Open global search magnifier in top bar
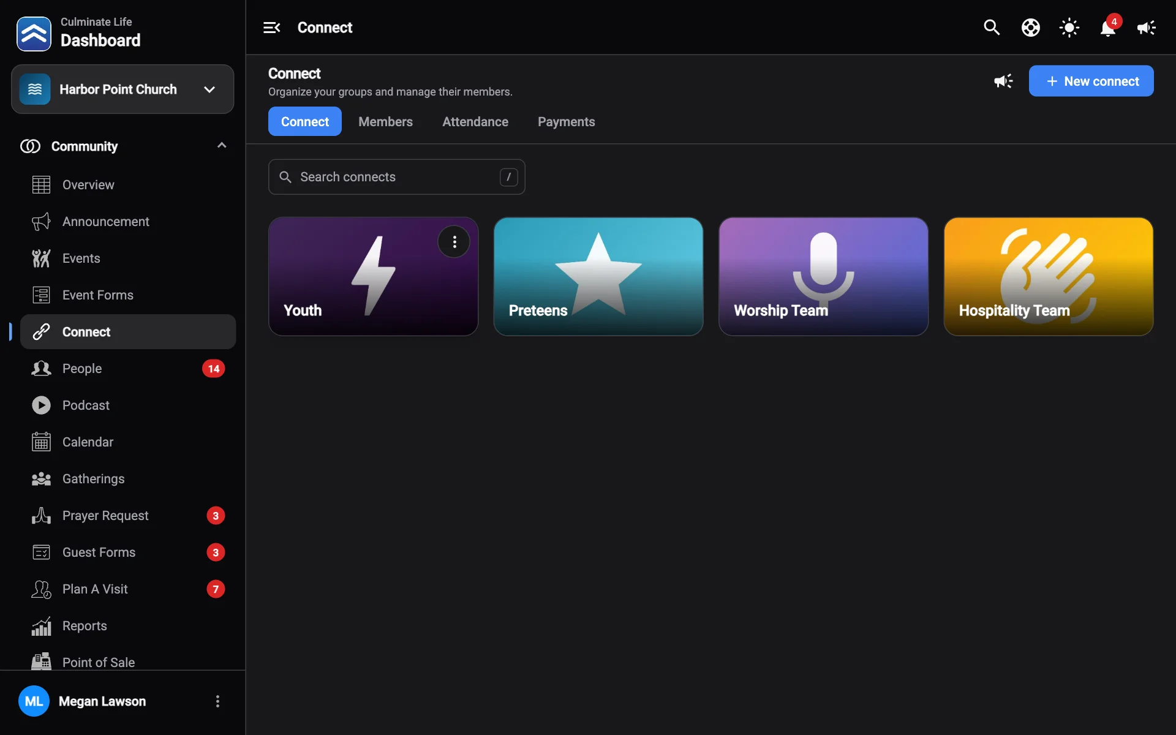The width and height of the screenshot is (1176, 735). [992, 28]
